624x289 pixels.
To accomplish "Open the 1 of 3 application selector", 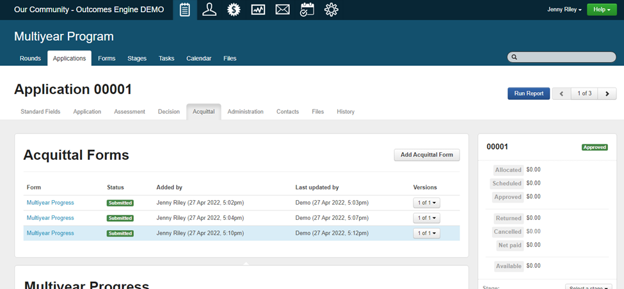I will click(584, 93).
